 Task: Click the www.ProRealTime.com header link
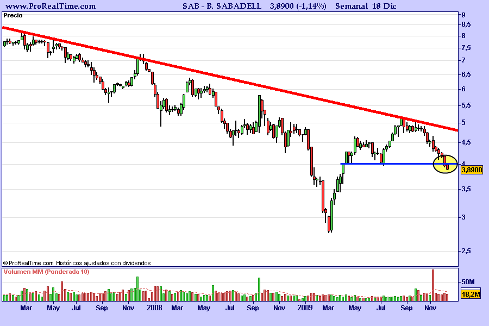pyautogui.click(x=51, y=6)
